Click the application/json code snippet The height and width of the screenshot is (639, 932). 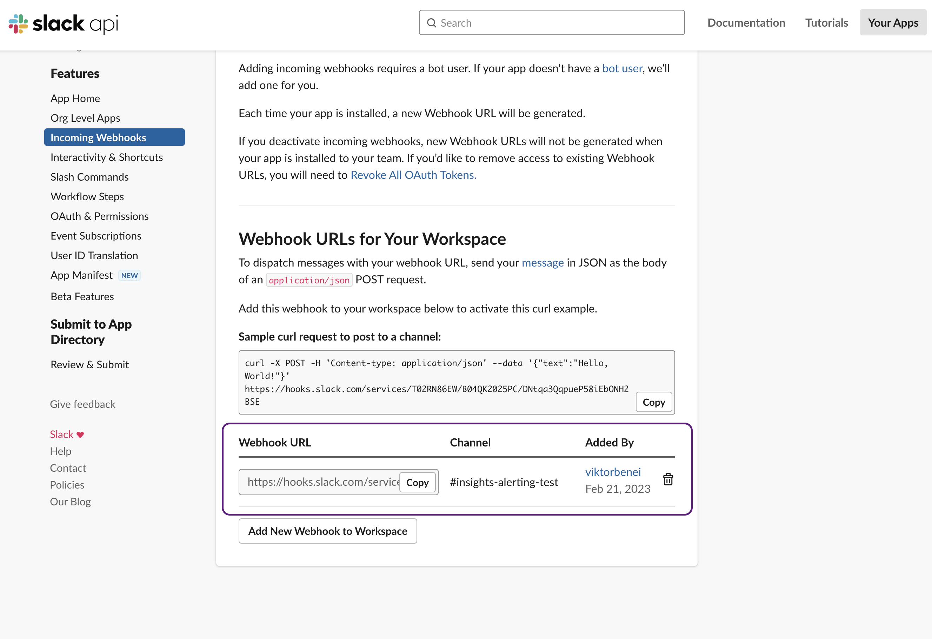coord(309,280)
